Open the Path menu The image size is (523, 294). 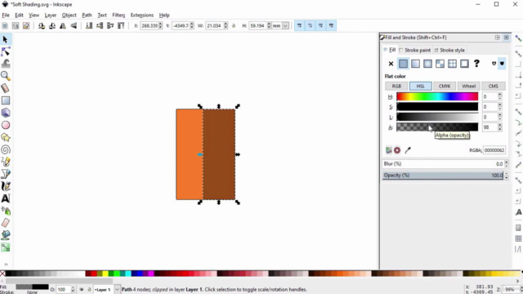[87, 15]
